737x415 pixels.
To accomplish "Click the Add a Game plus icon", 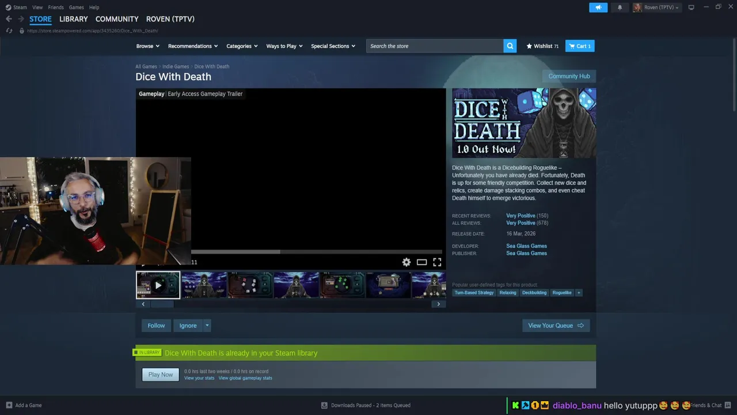I will click(9, 405).
